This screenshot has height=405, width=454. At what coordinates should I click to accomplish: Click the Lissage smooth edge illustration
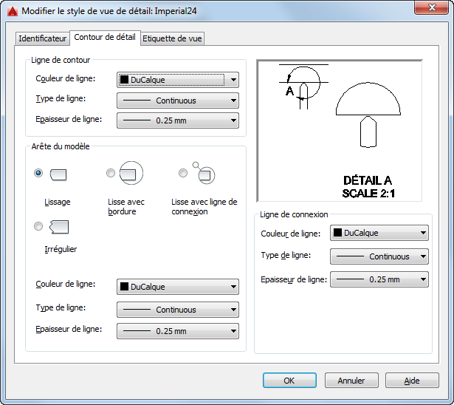[x=58, y=175]
